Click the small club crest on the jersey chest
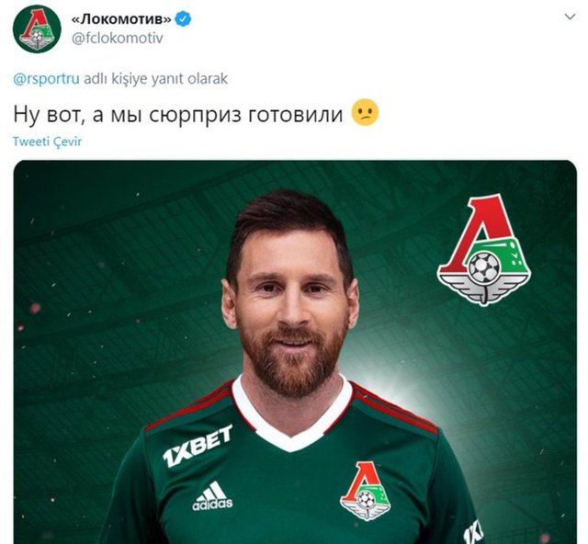Screen dimensions: 588x544 click(366, 490)
